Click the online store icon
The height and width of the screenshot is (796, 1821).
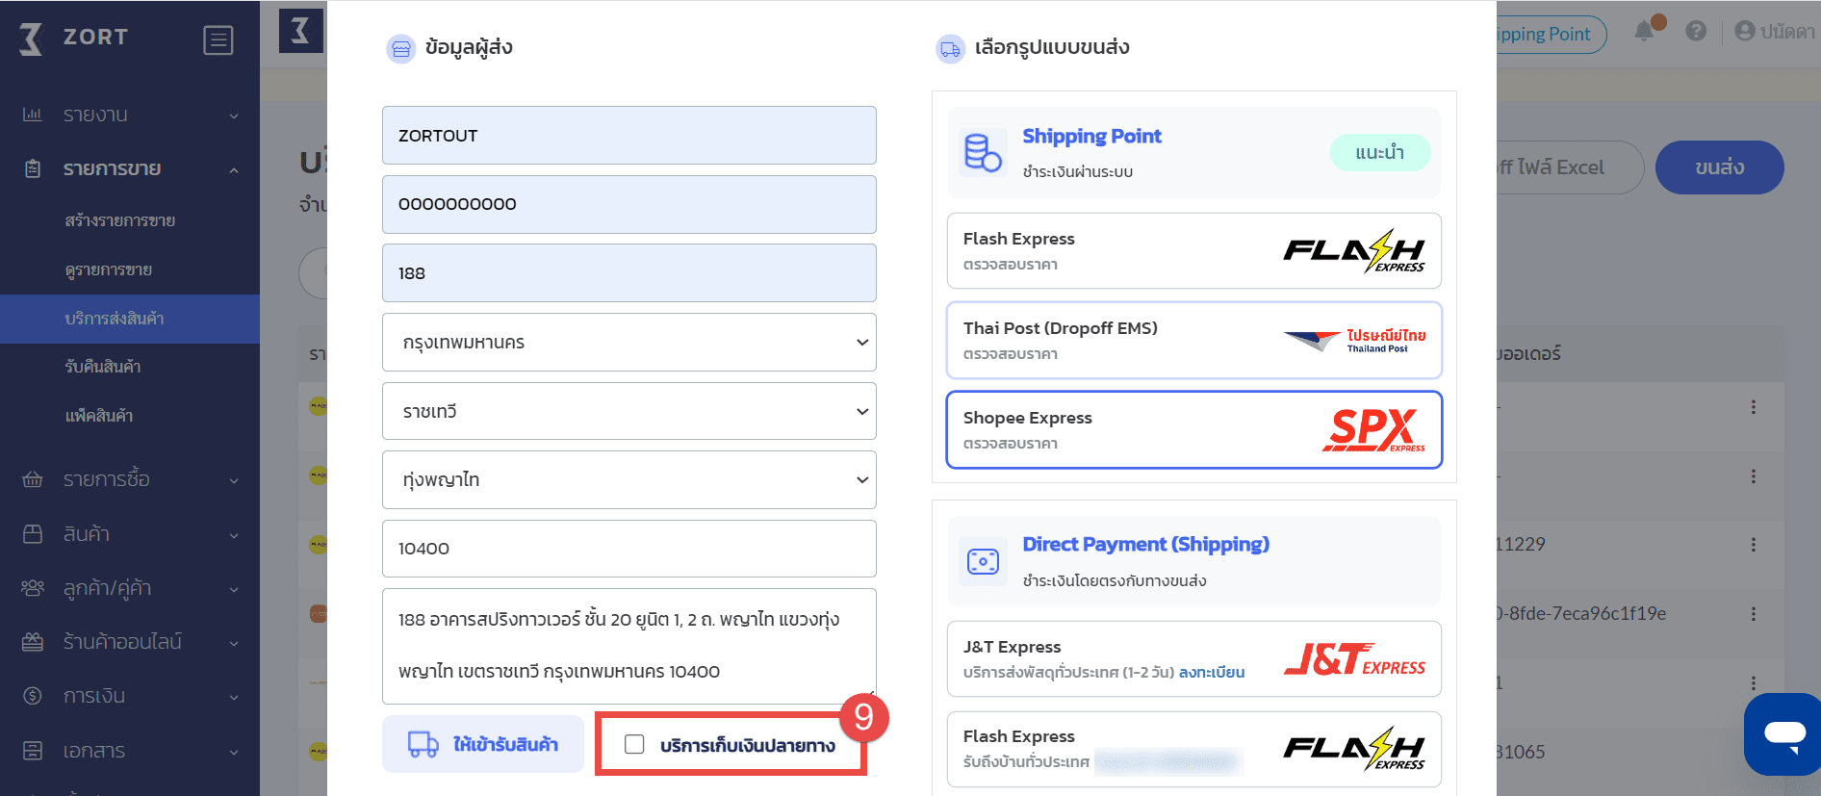coord(33,641)
